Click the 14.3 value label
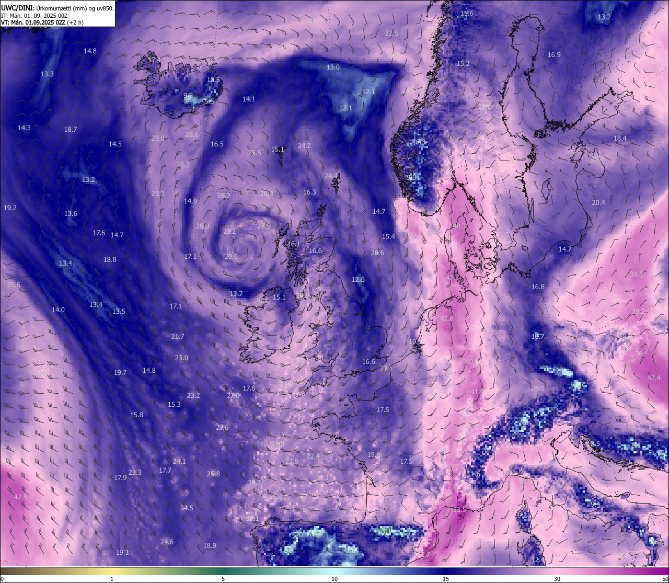 (24, 128)
